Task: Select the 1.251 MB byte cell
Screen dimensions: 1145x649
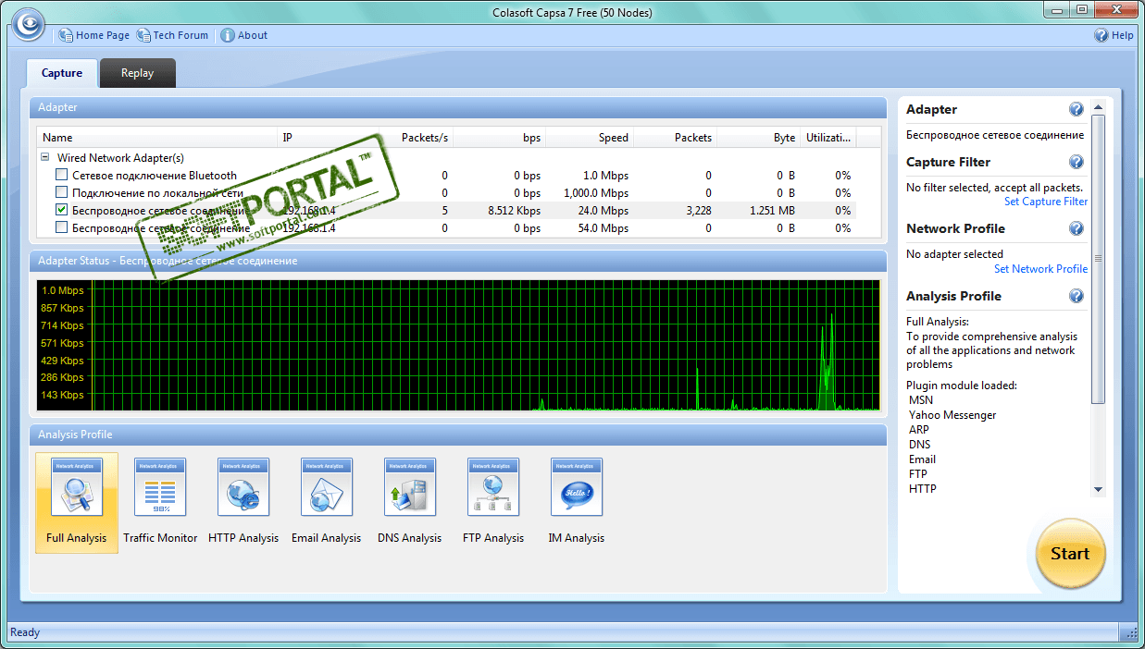Action: [x=772, y=210]
